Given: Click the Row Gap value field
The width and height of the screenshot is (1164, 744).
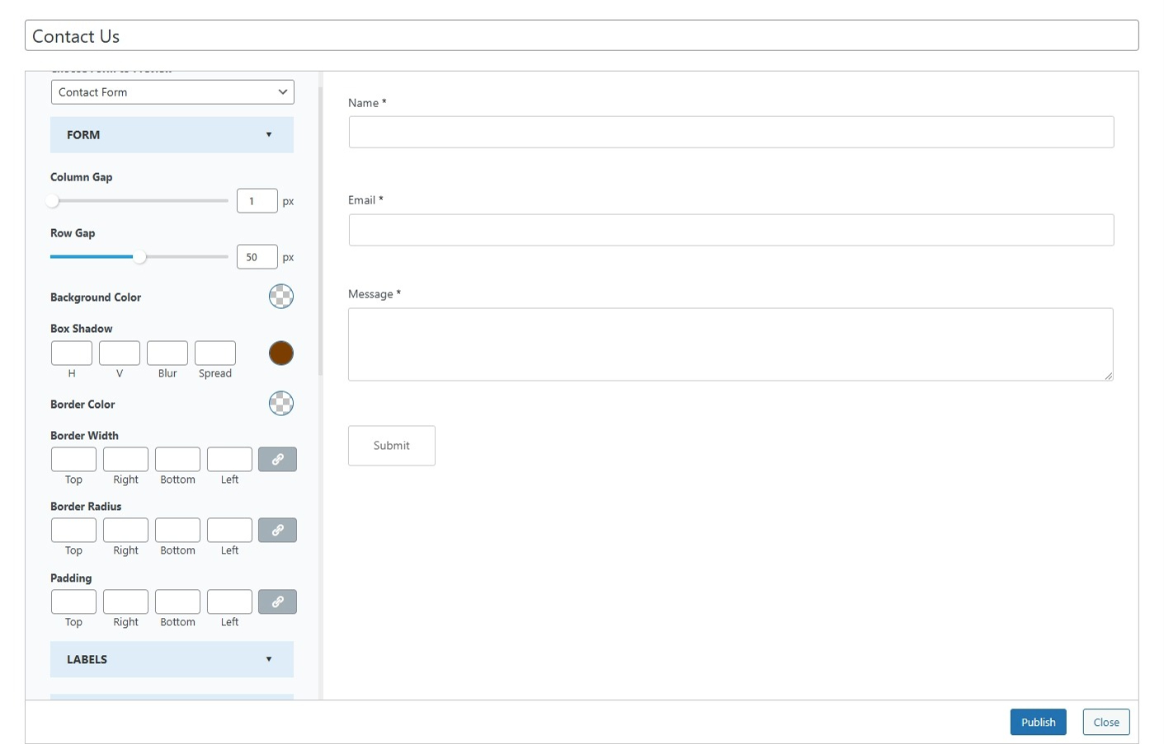Looking at the screenshot, I should 257,257.
